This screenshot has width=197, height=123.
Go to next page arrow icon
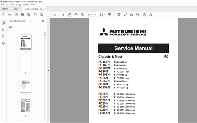point(41,15)
